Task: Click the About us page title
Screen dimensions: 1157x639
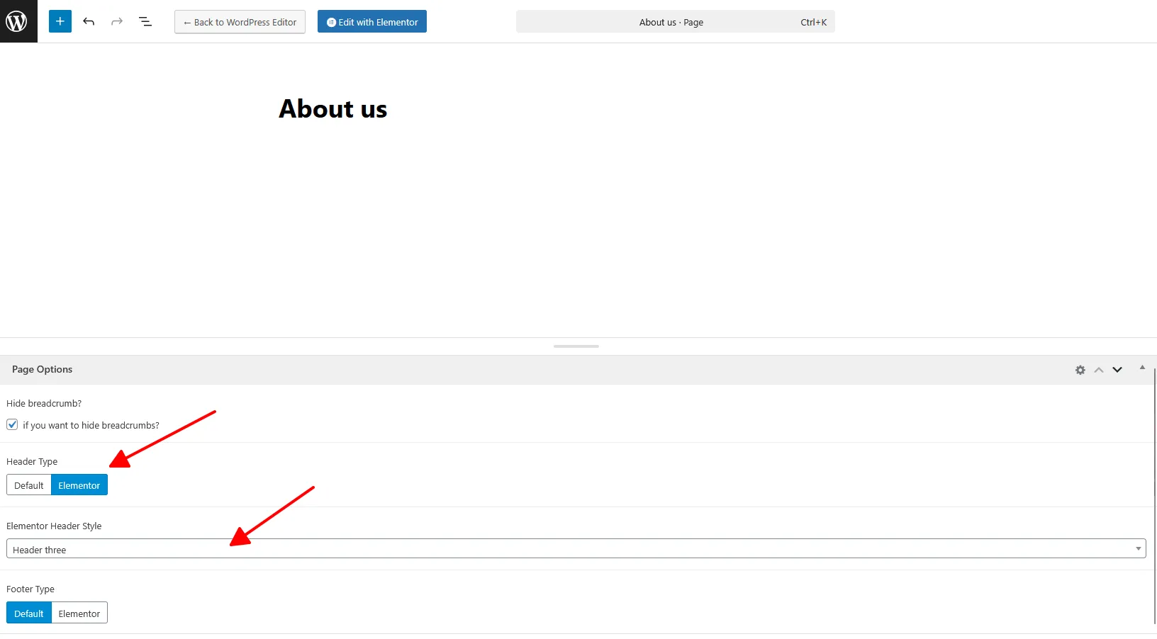Action: [x=333, y=109]
